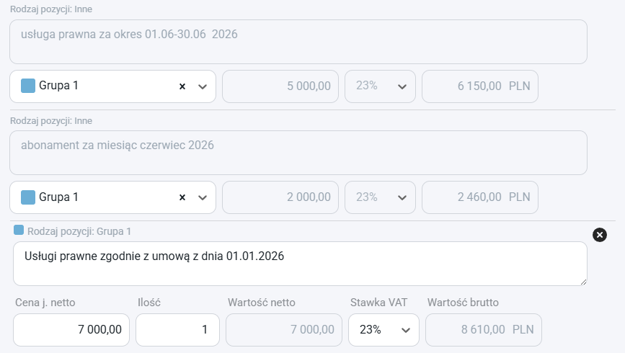Click the 2 000,00 net amount field
The image size is (625, 353).
280,197
